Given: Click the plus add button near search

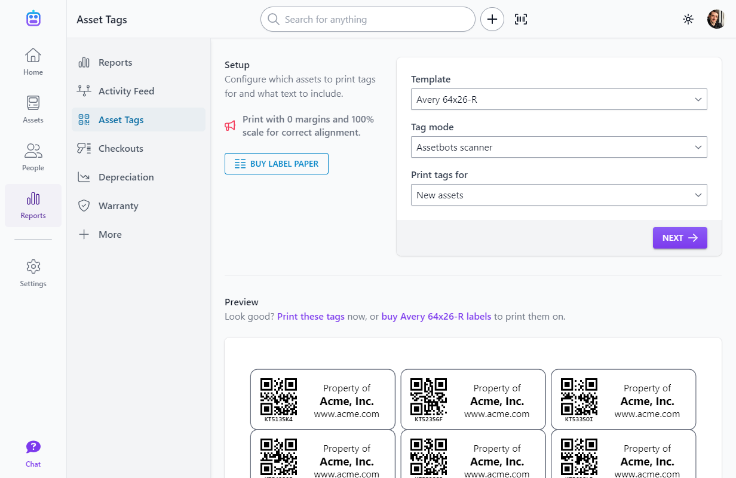Looking at the screenshot, I should click(x=492, y=19).
